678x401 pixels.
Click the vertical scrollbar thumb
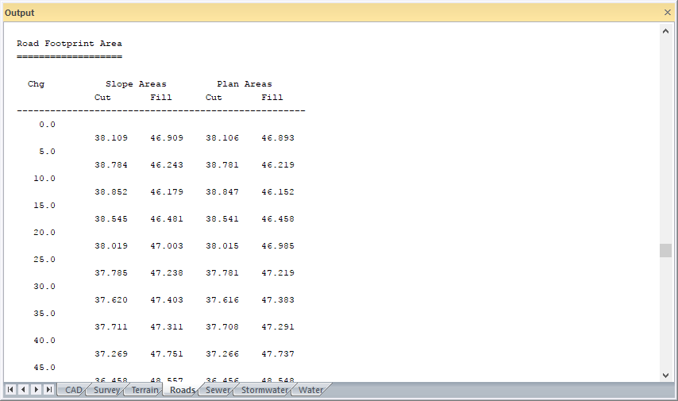(665, 250)
